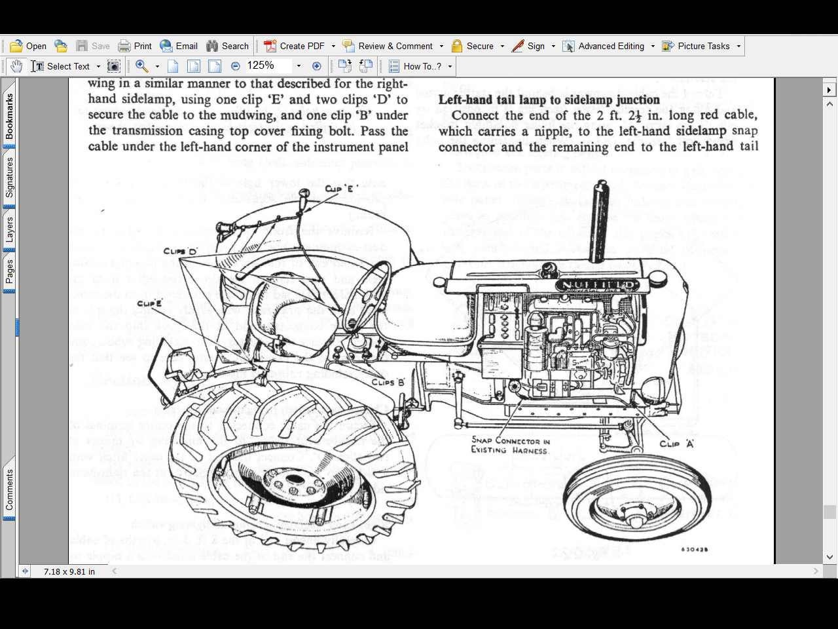Open Picture Tasks options

click(702, 46)
